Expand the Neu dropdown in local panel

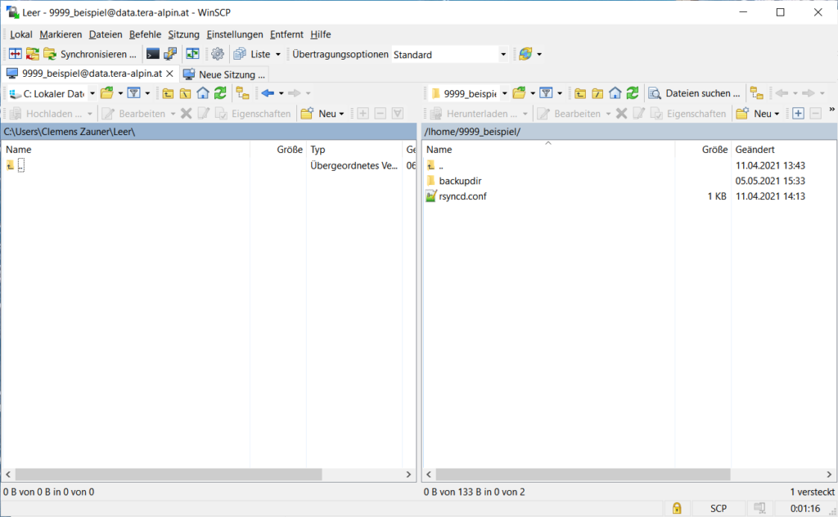point(341,114)
